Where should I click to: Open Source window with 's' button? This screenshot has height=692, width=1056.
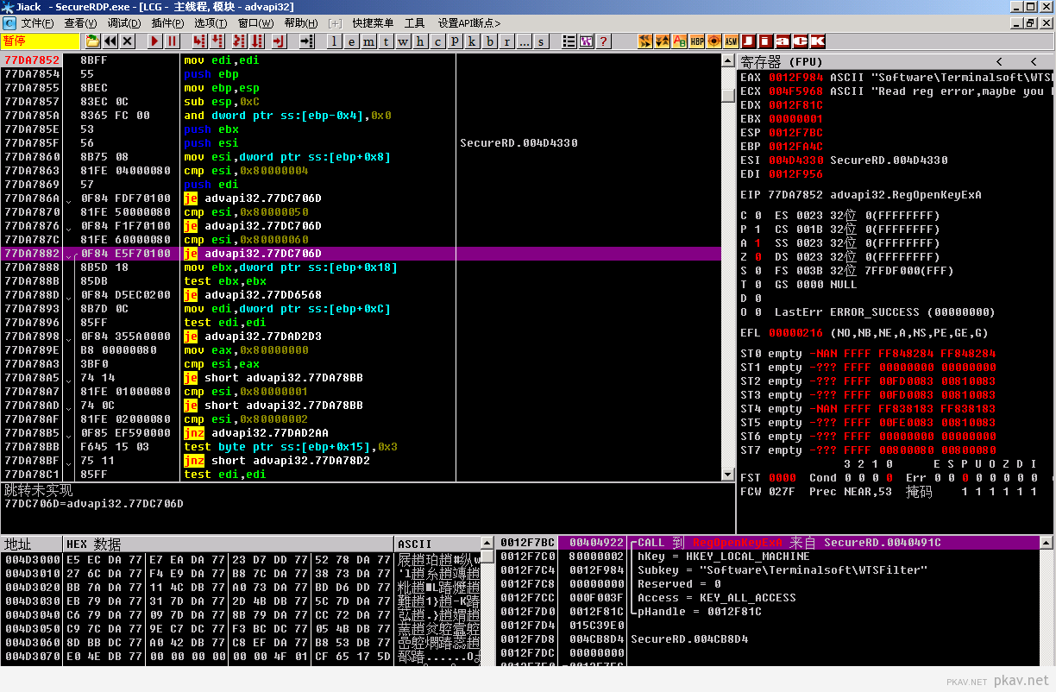click(542, 41)
